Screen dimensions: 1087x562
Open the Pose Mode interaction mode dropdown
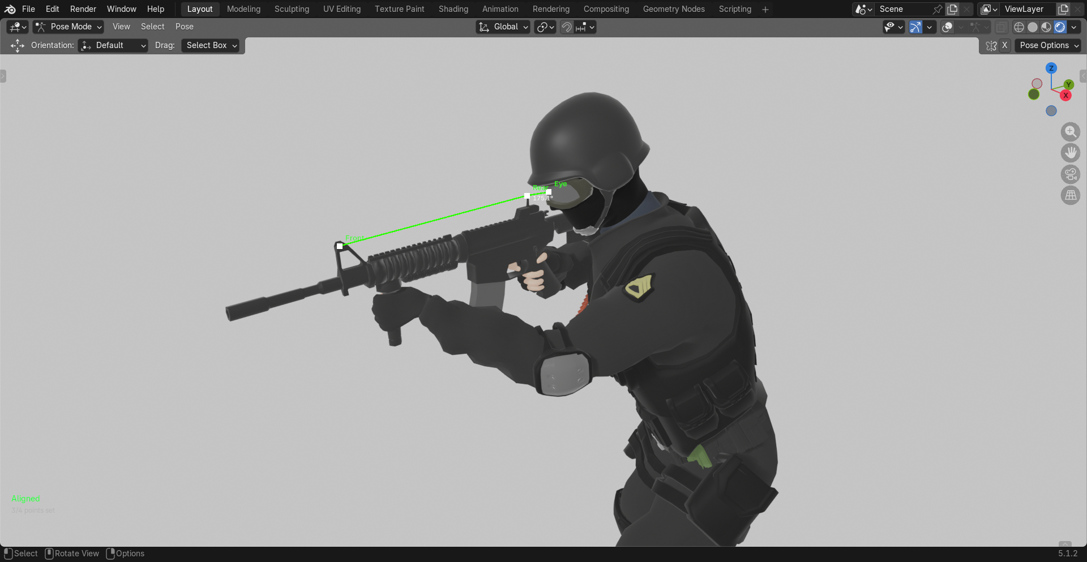click(68, 27)
